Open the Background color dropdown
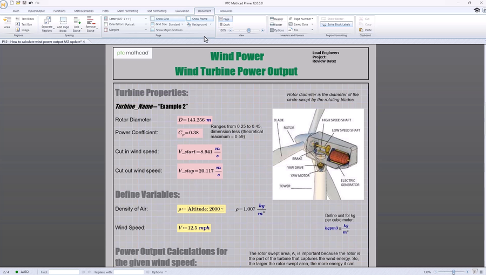 point(199,24)
